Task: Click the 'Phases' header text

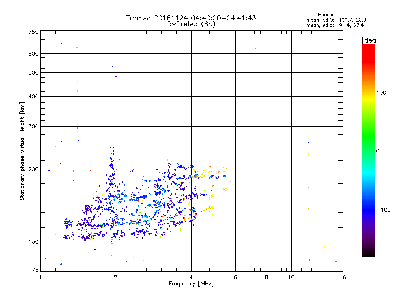Action: coord(326,15)
